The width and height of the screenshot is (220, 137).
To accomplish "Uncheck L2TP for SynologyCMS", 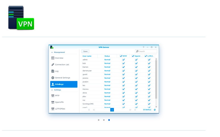I will tap(149, 104).
